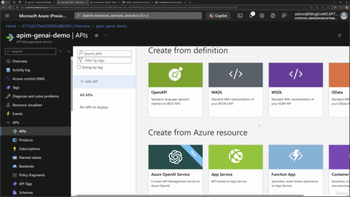Open the more options ellipsis beside the title
Screen dimensions: 350x197
pyautogui.click(x=105, y=35)
